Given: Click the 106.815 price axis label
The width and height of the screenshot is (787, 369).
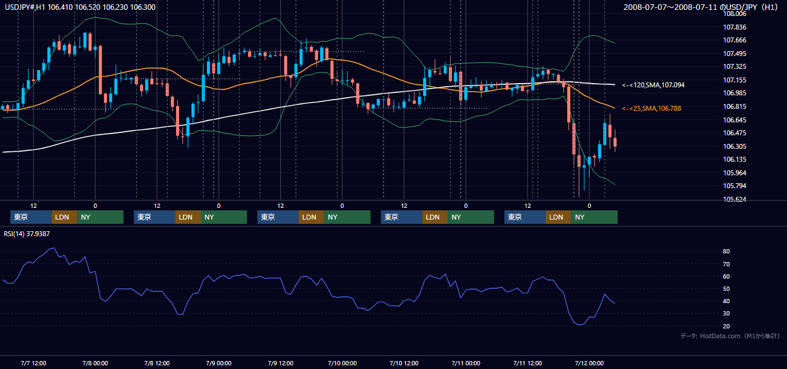Looking at the screenshot, I should click(734, 106).
